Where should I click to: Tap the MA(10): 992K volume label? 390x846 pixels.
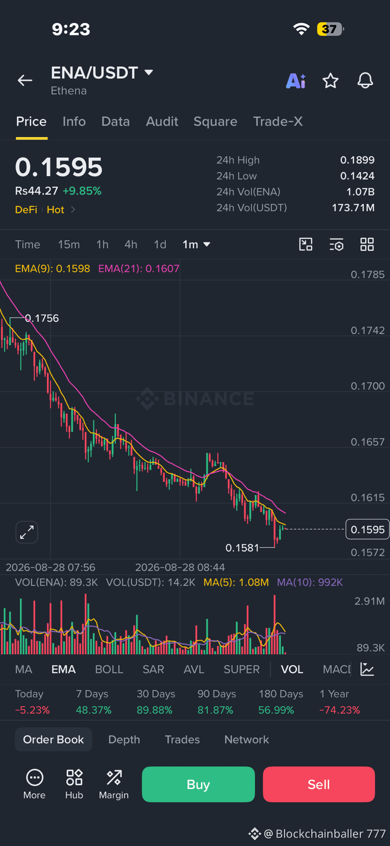310,582
